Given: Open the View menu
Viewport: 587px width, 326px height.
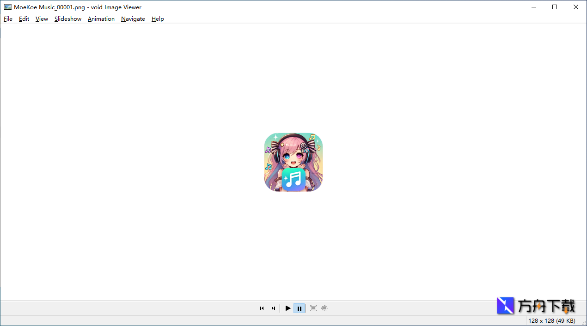Looking at the screenshot, I should point(42,18).
